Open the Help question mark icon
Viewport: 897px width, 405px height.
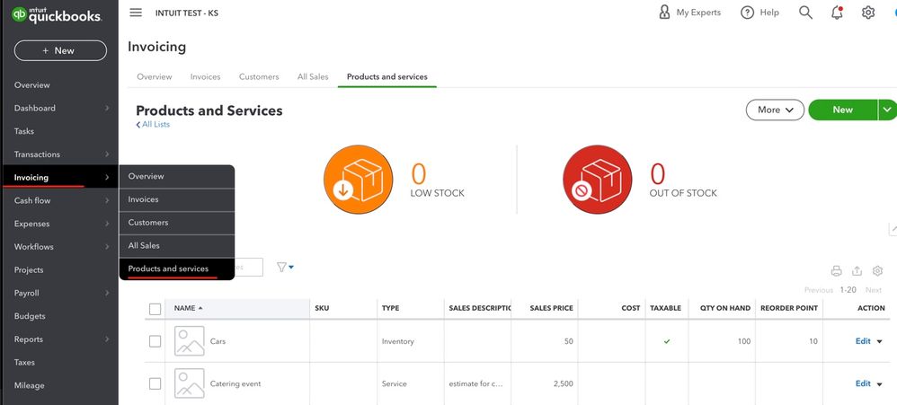click(747, 13)
